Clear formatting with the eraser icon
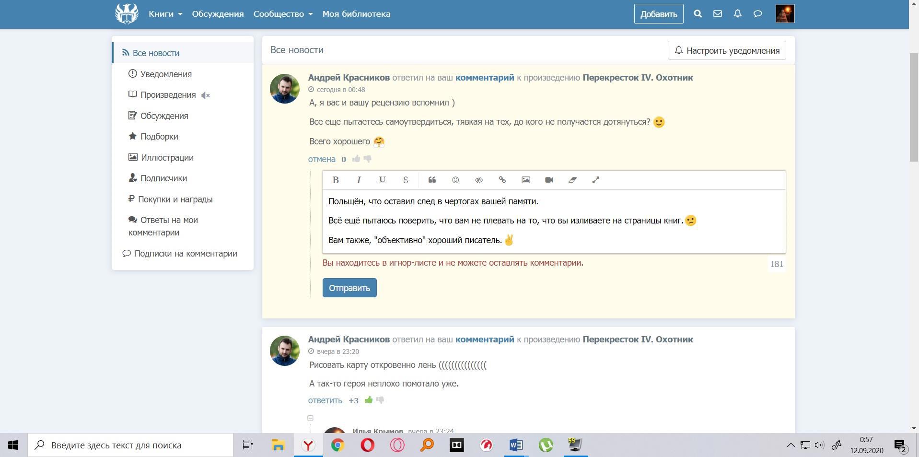This screenshot has height=457, width=919. [x=572, y=180]
